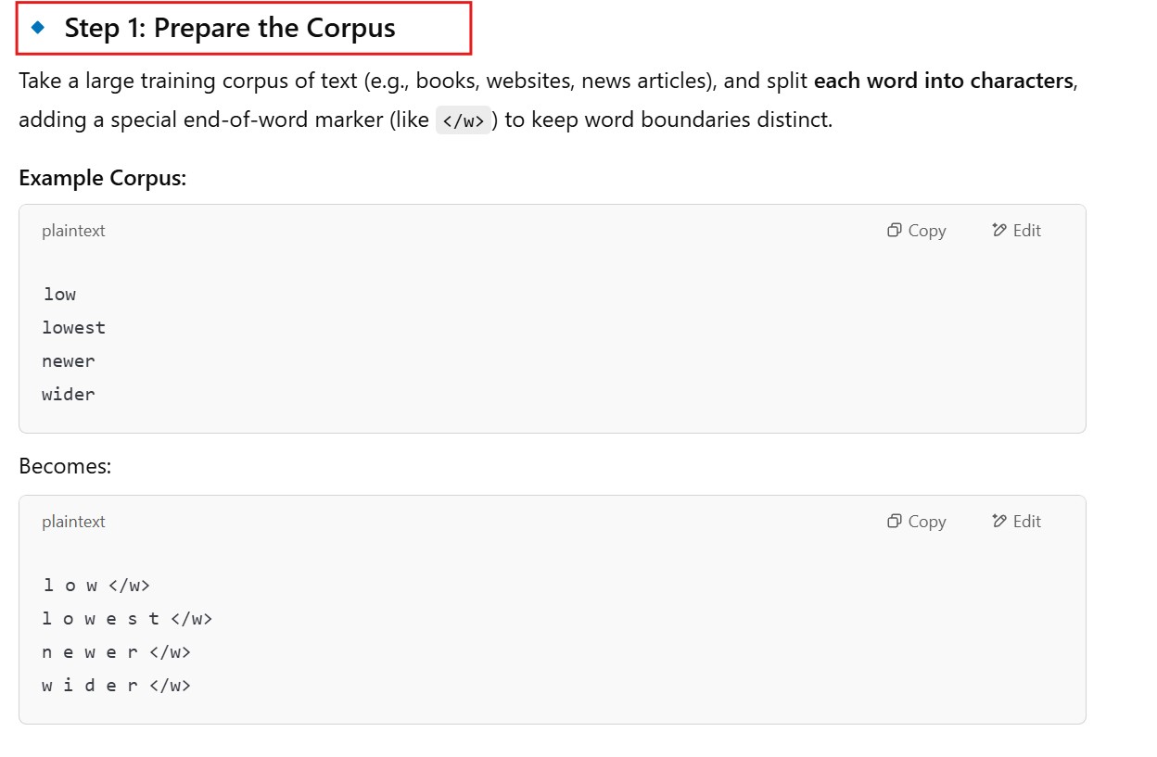Click the word 'low' in the example corpus

coord(59,295)
